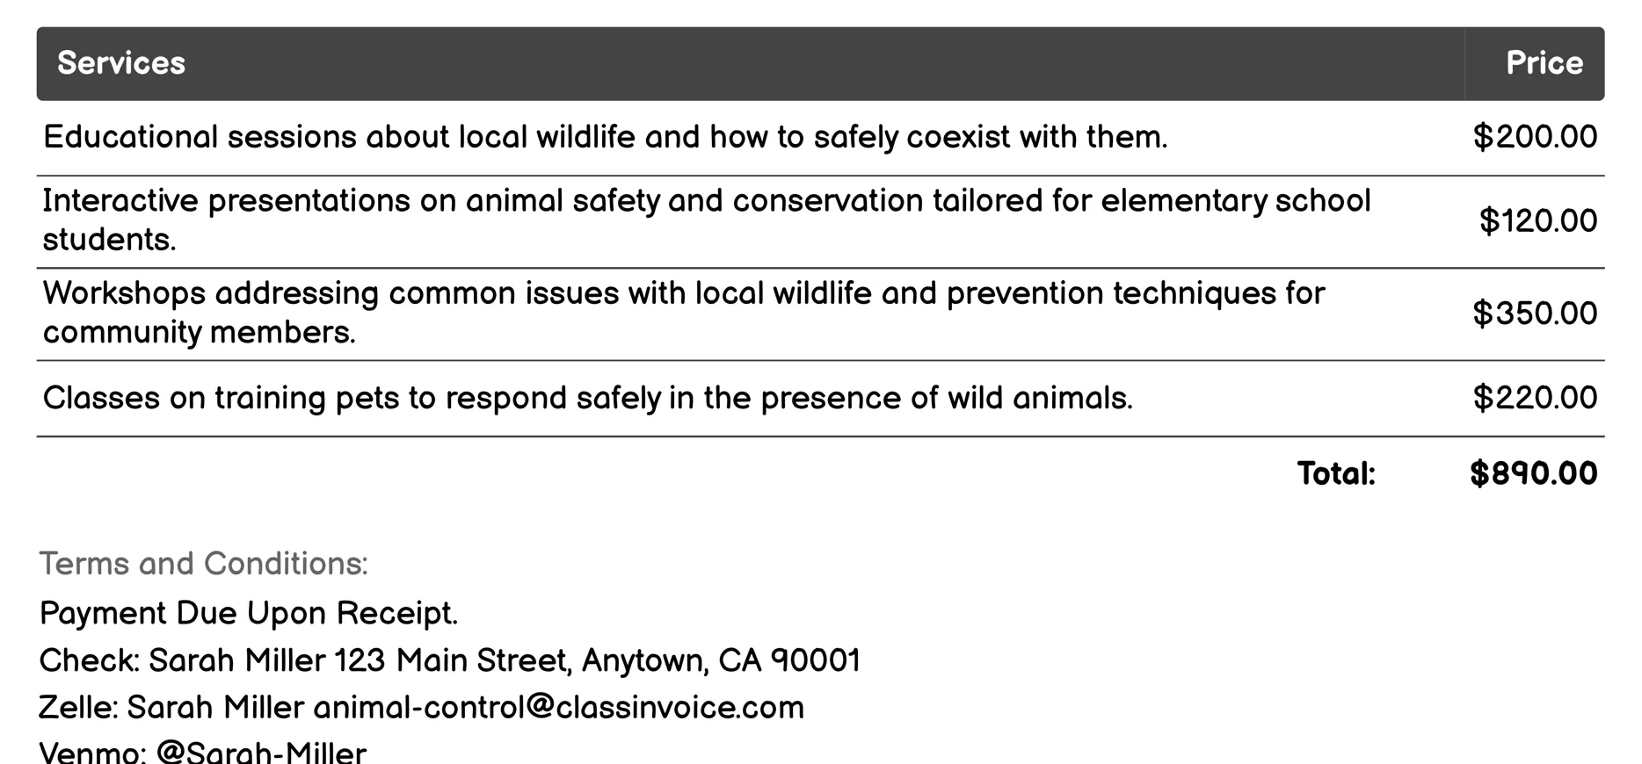
Task: Click the $220.00 price cell
Action: coord(1535,398)
